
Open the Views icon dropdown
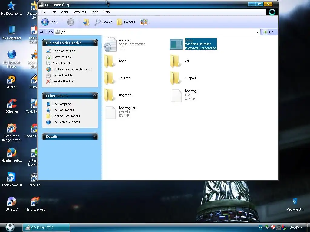click(145, 22)
